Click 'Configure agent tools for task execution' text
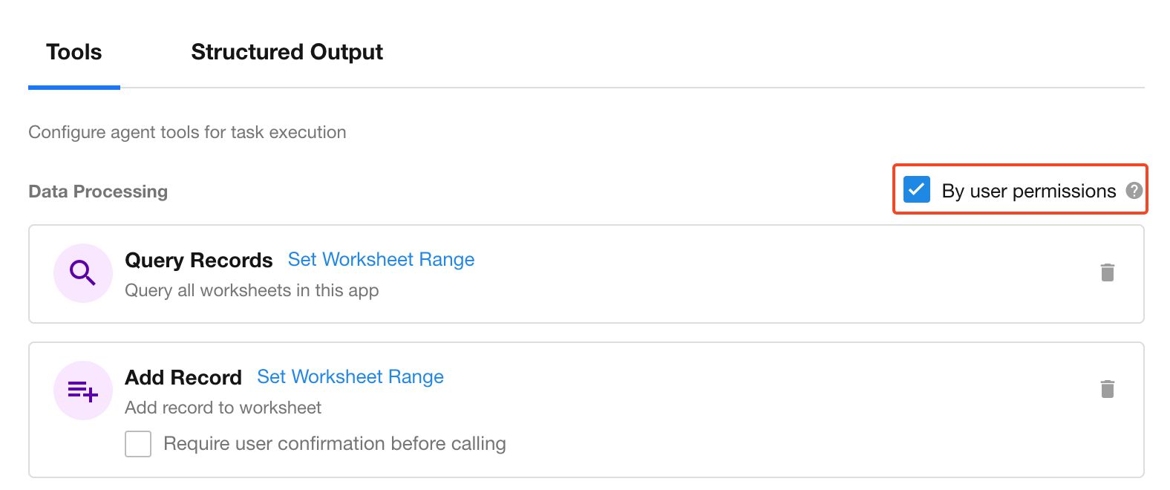This screenshot has height=490, width=1170. (x=187, y=132)
